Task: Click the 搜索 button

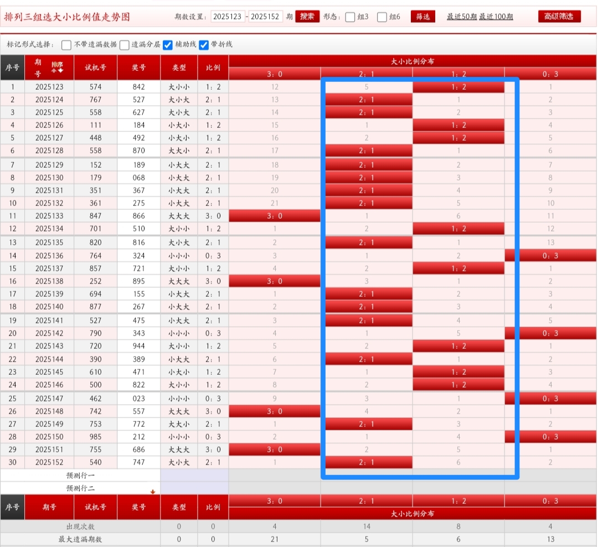Action: tap(307, 17)
